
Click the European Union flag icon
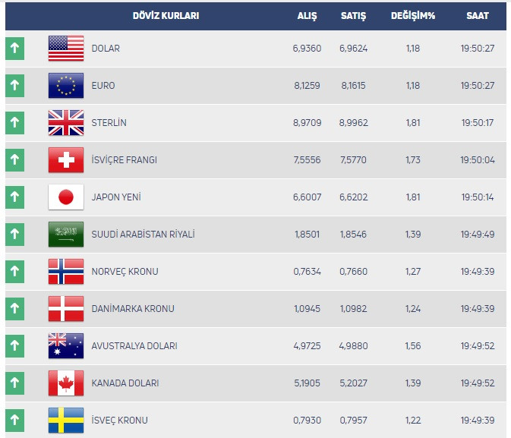pos(66,86)
